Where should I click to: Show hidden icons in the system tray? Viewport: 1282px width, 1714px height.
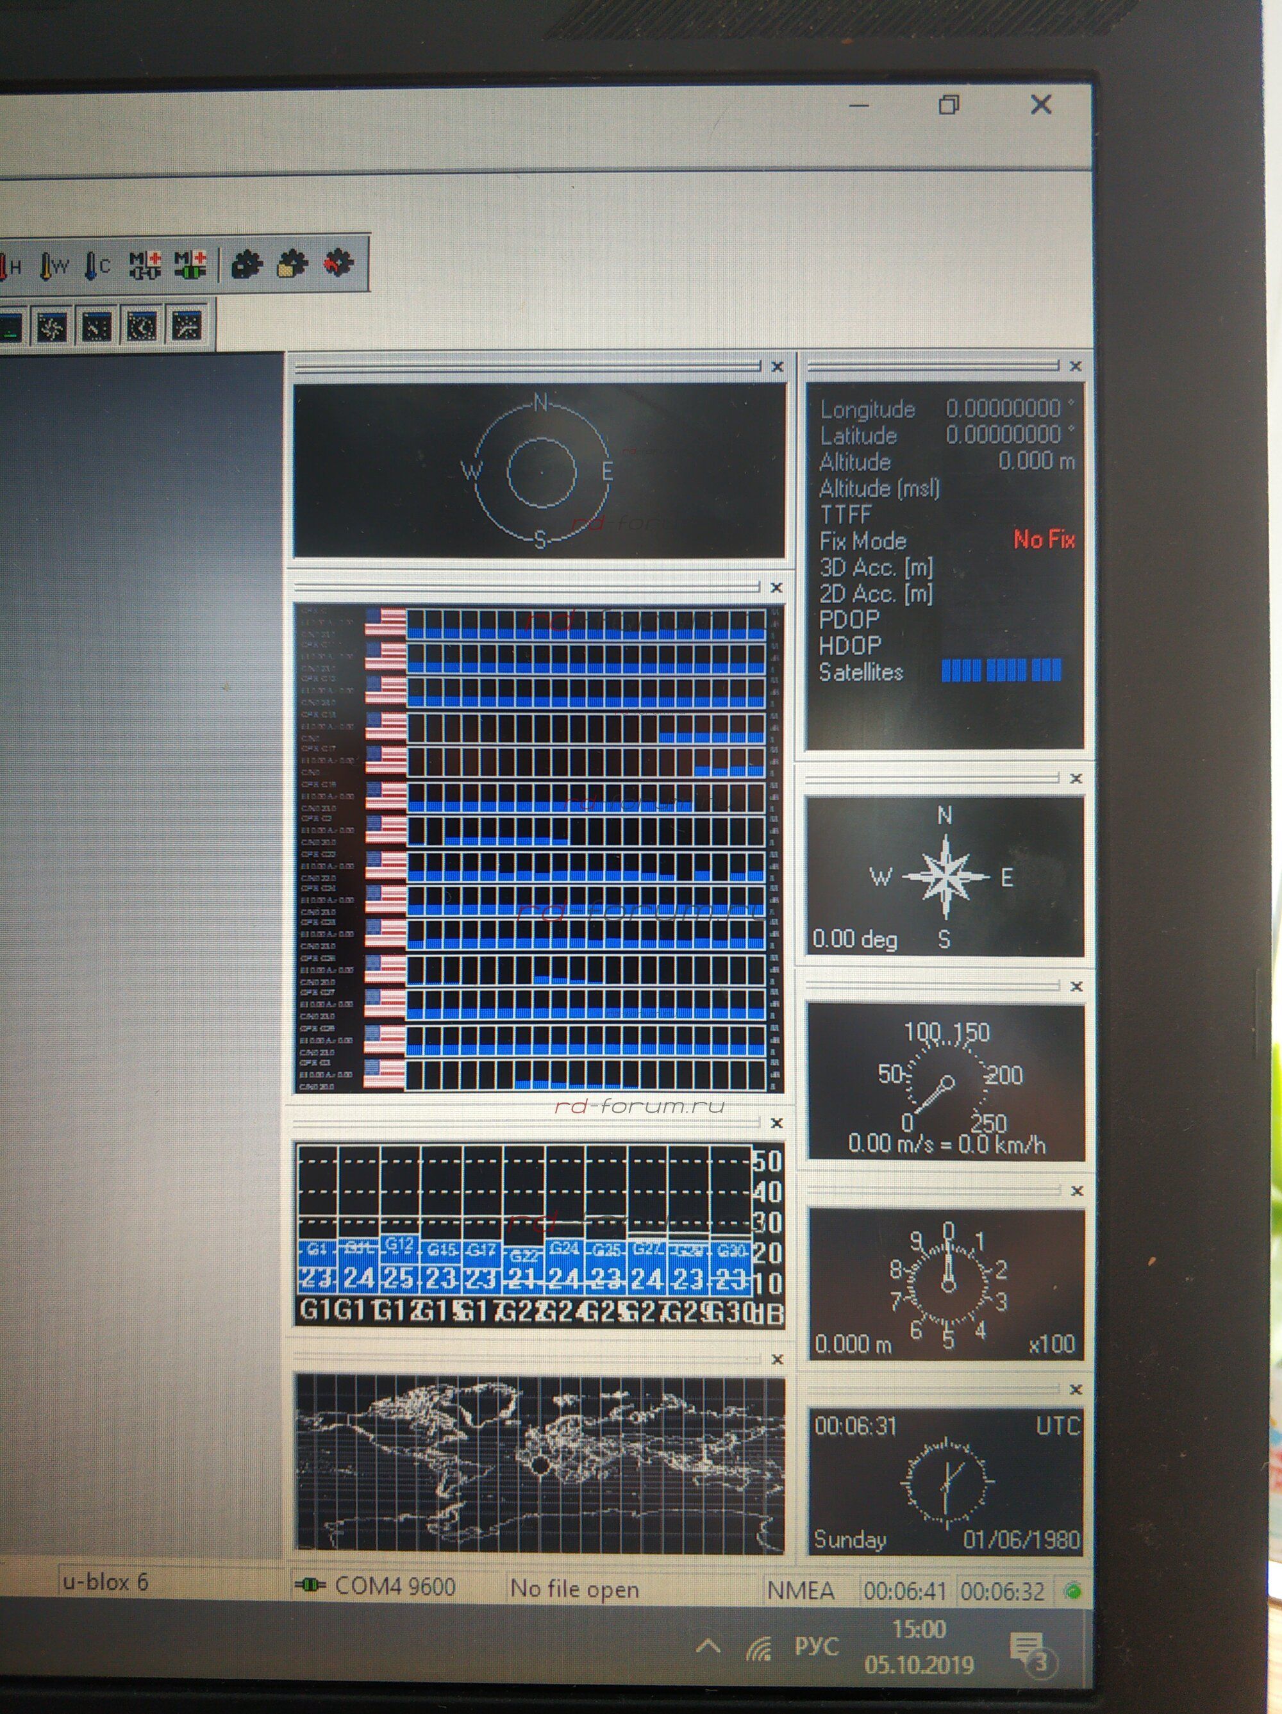(708, 1647)
